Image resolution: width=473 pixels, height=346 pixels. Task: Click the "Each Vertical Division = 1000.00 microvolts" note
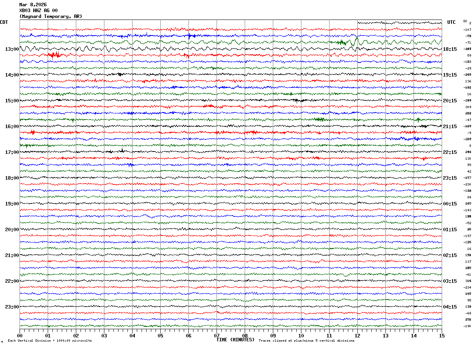pyautogui.click(x=50, y=341)
